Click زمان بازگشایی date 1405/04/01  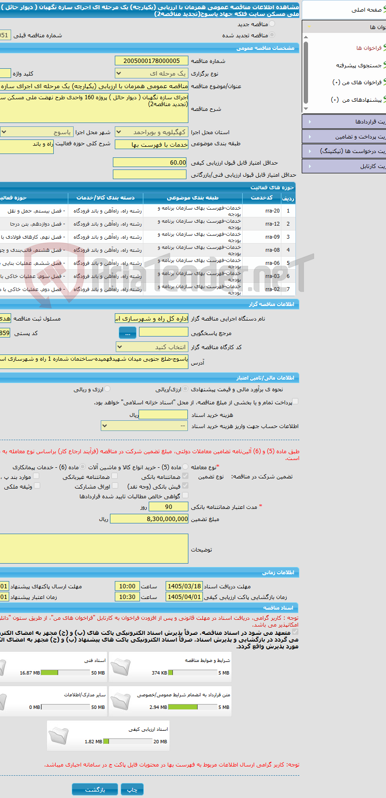tap(184, 597)
